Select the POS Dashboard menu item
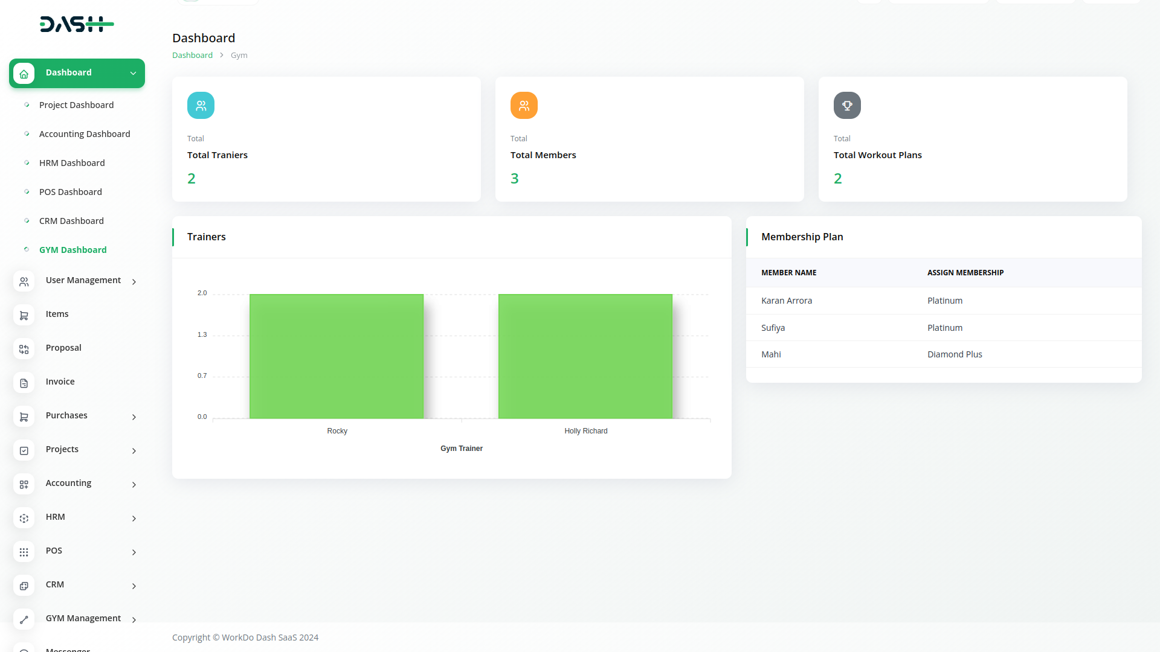The width and height of the screenshot is (1160, 652). tap(71, 192)
